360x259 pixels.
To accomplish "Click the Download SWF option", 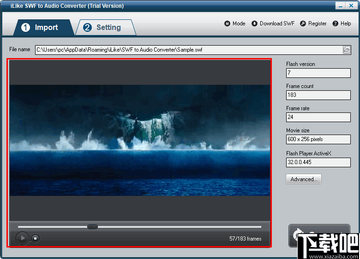I will 273,24.
